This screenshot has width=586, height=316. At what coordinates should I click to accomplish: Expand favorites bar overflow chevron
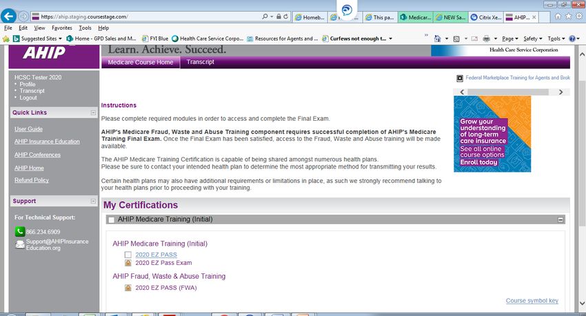coord(426,35)
